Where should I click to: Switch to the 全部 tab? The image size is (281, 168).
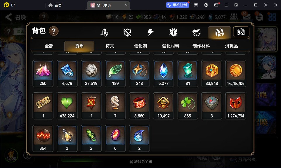click(49, 46)
